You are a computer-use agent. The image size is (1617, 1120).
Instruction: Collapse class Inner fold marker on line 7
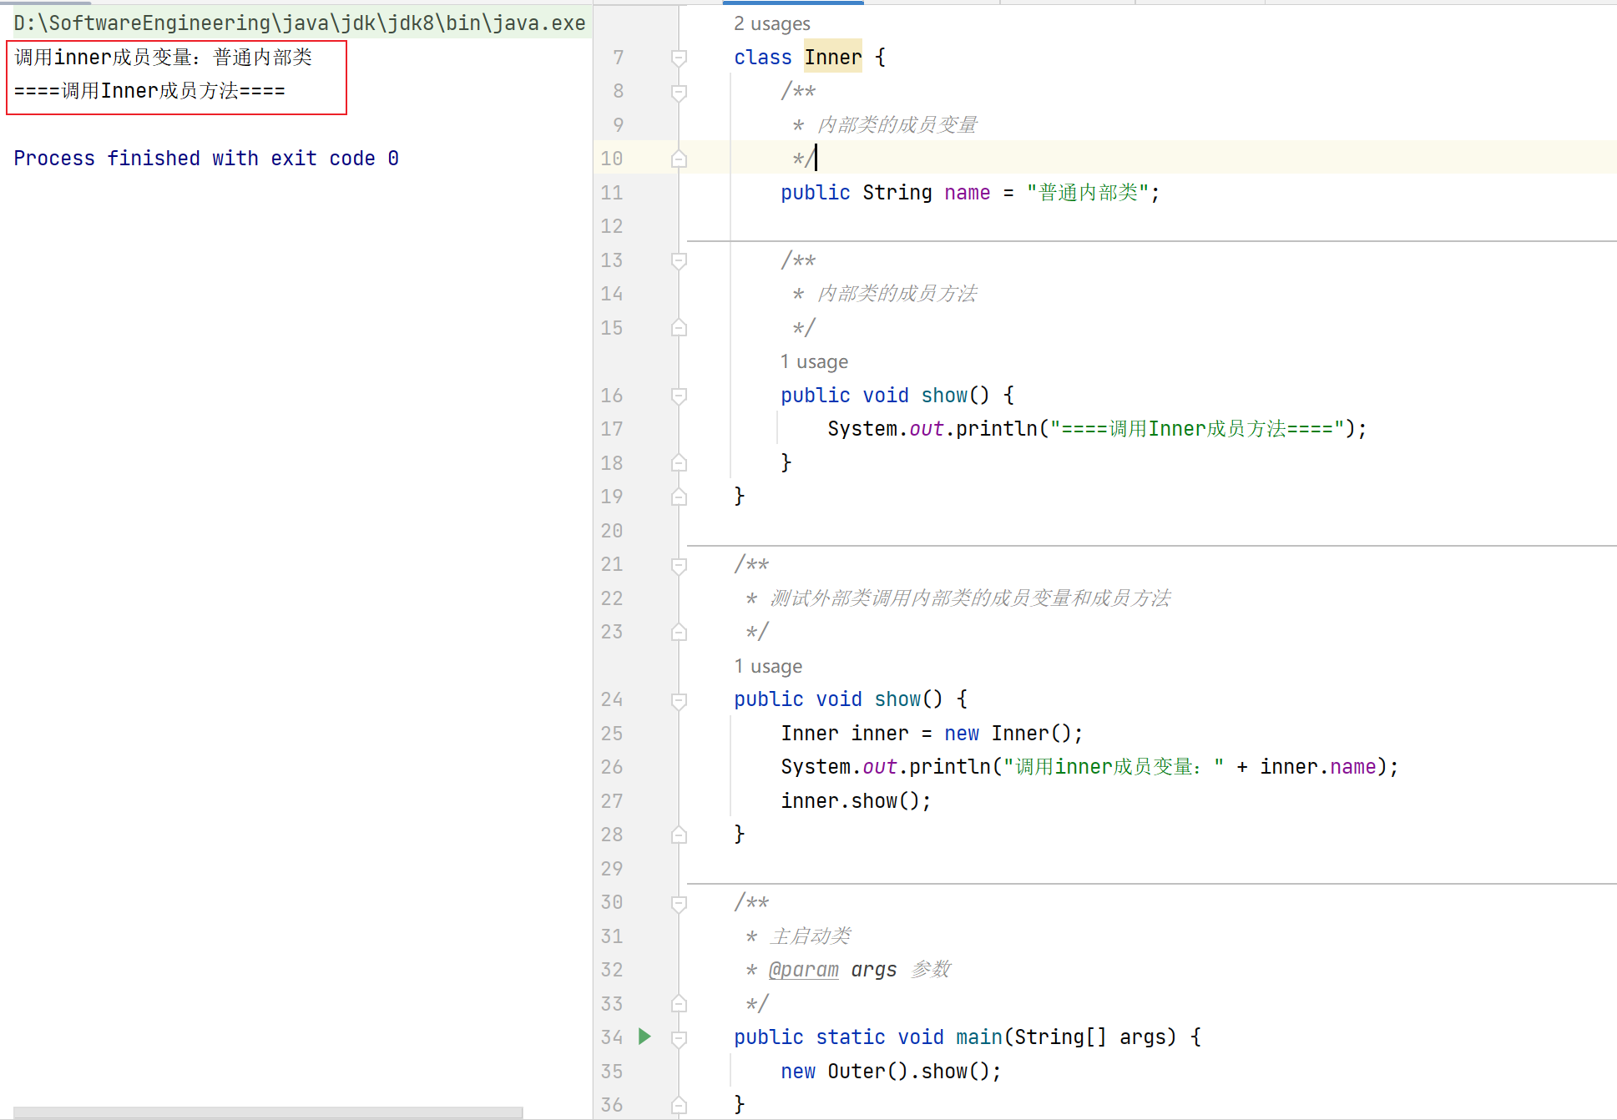[679, 58]
